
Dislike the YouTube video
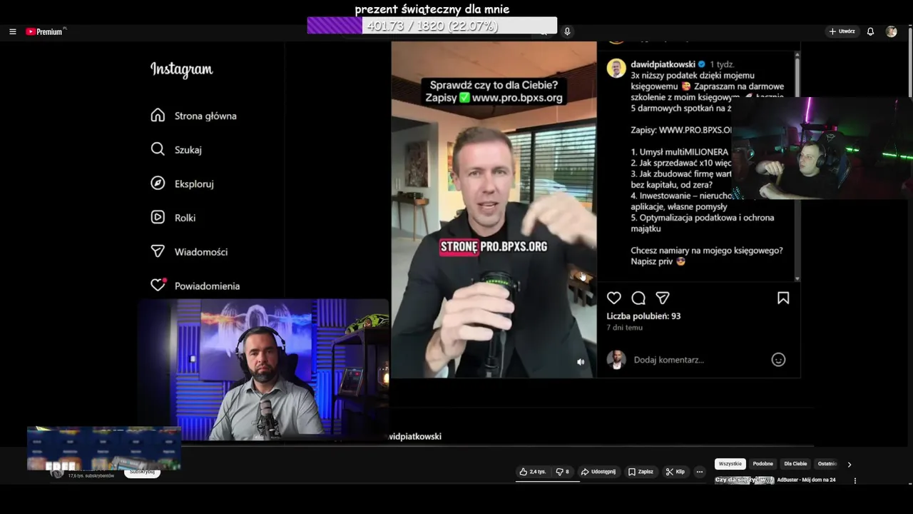pos(562,472)
